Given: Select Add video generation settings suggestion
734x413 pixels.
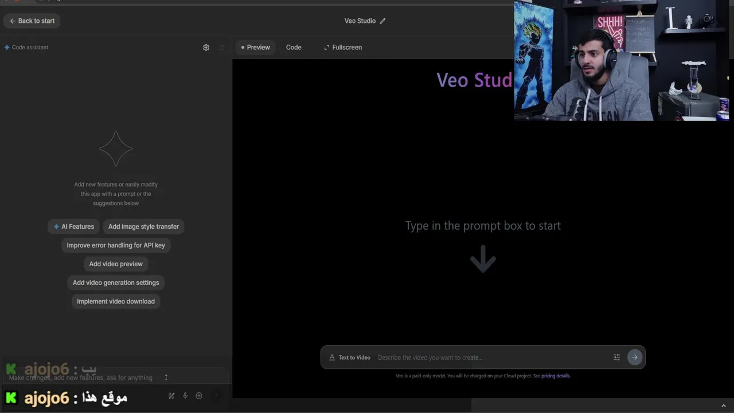Looking at the screenshot, I should point(116,283).
